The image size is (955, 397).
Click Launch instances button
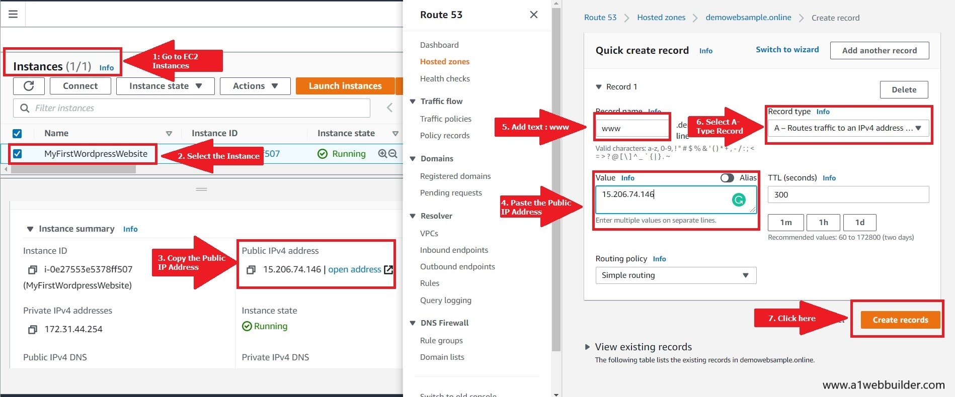(345, 86)
